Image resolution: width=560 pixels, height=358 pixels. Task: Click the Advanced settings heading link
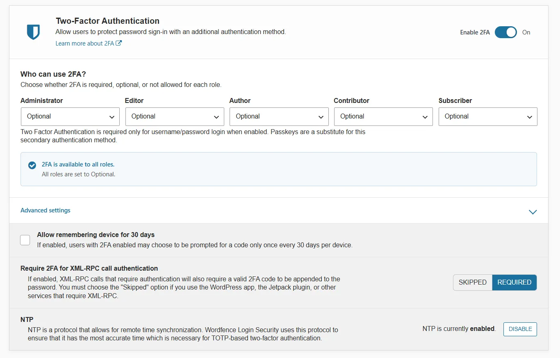click(46, 210)
